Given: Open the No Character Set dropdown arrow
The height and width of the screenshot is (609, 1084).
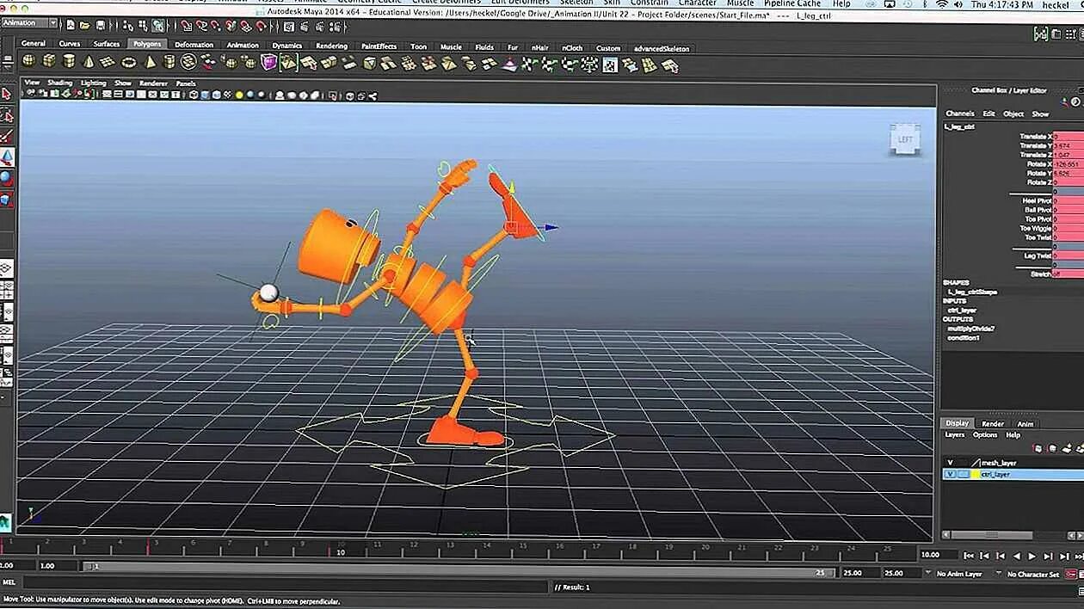Looking at the screenshot, I should pyautogui.click(x=999, y=572).
